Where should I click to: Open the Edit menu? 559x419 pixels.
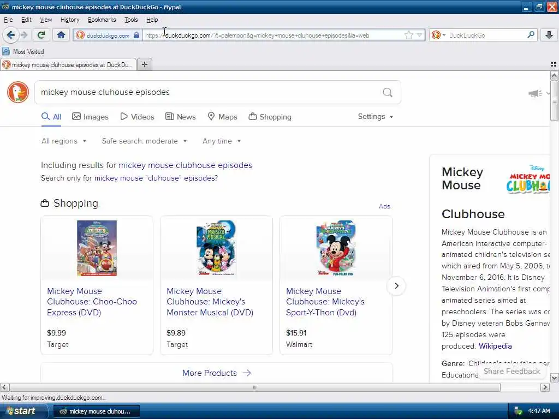point(26,20)
